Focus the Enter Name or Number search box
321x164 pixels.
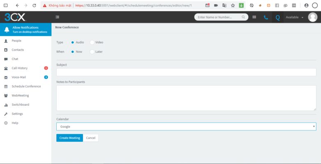218,17
